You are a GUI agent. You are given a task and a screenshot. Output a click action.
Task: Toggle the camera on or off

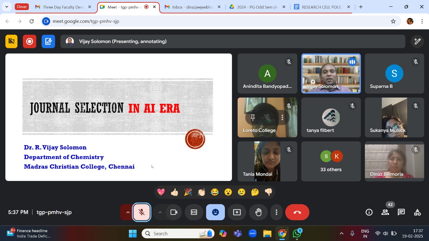click(174, 212)
